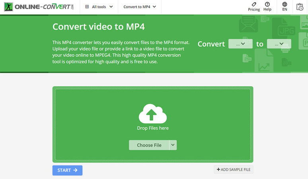Open the Pricing page

click(254, 7)
